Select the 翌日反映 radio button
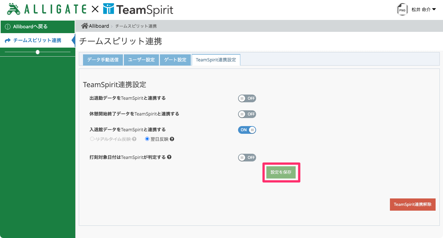Viewport: 443px width, 238px height. 147,139
